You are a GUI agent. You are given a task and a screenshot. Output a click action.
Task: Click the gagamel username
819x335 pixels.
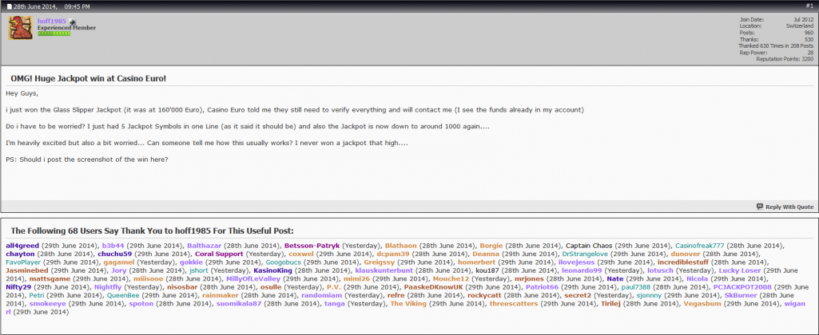(x=118, y=262)
